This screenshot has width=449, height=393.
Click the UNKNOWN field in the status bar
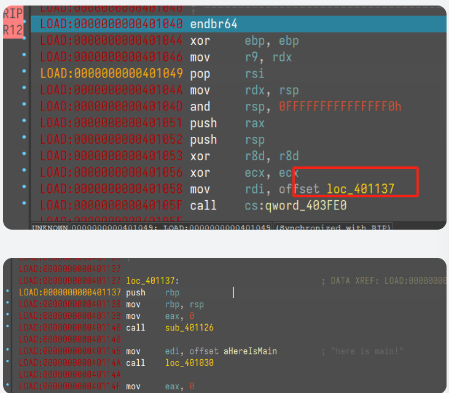coord(50,227)
